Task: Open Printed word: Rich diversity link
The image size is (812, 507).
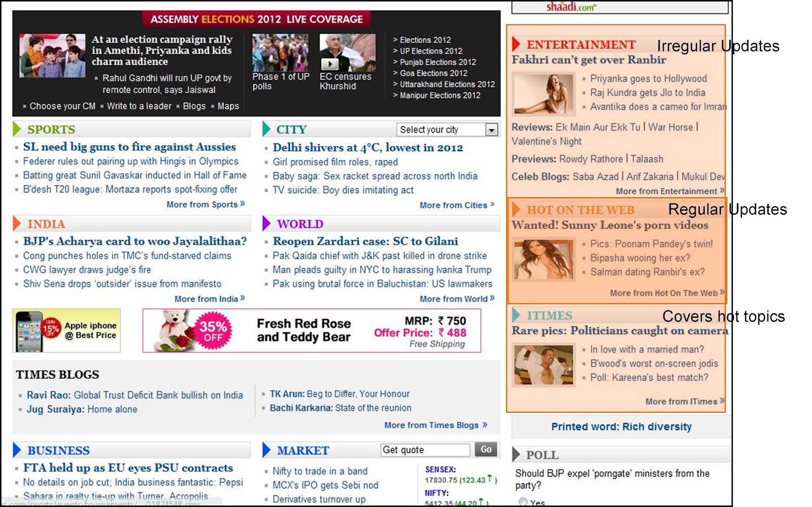Action: [621, 426]
